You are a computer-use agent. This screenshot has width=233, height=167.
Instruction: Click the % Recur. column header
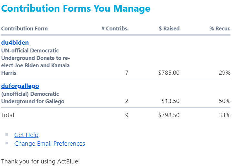220,28
